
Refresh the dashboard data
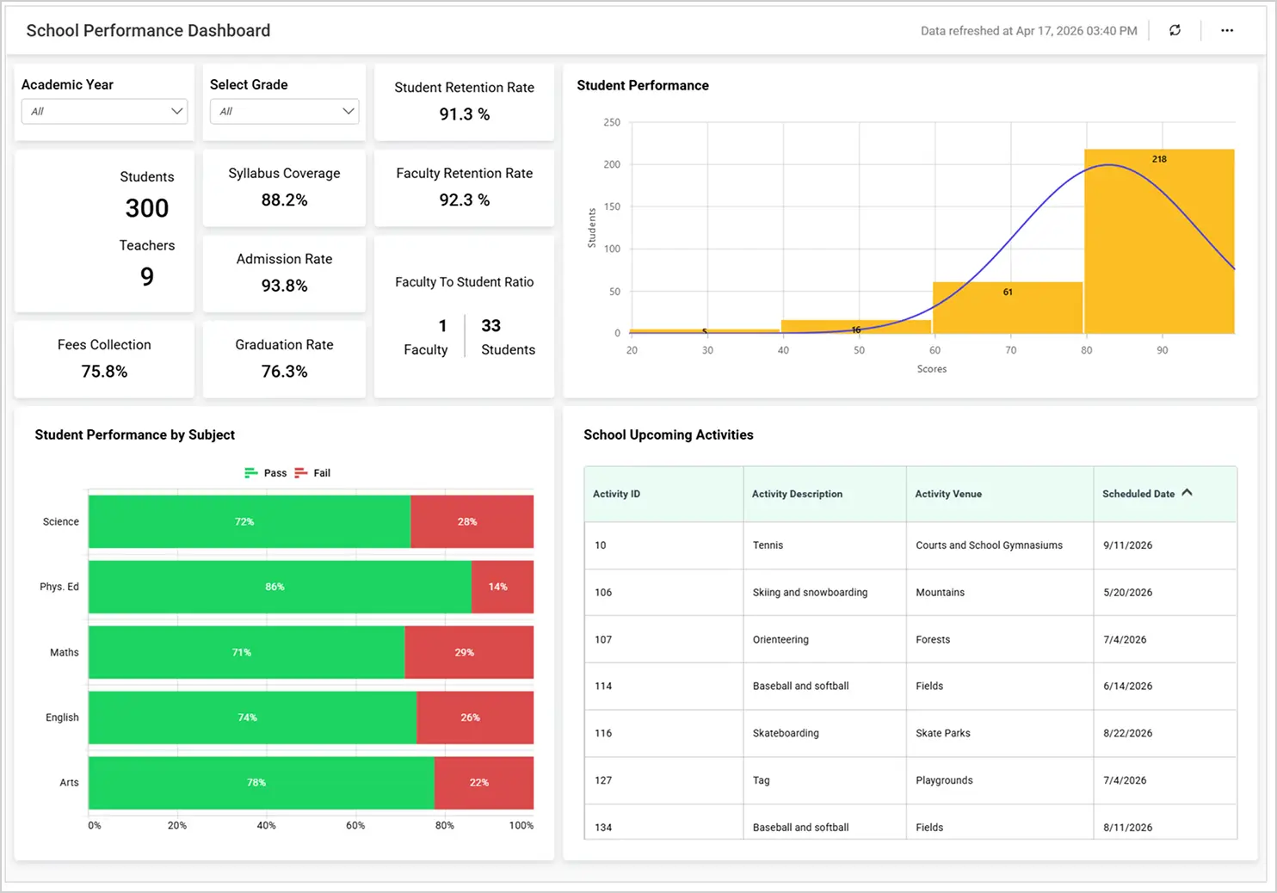[x=1175, y=30]
